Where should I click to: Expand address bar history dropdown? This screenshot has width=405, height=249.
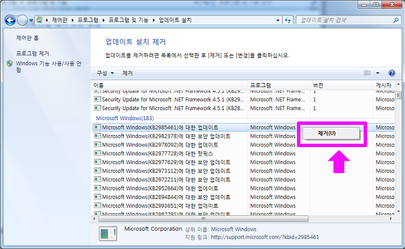(277, 20)
